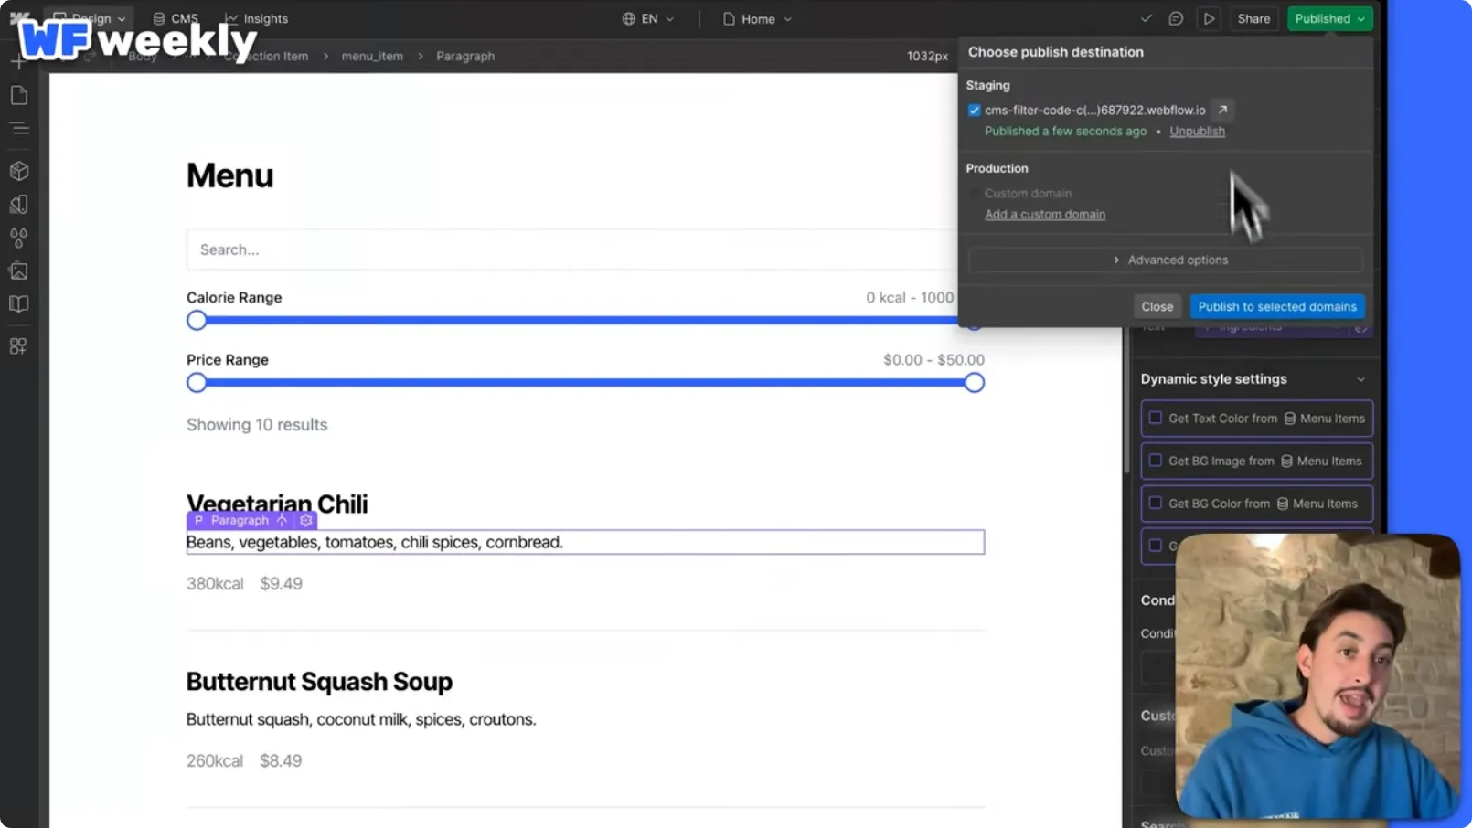
Task: Click the CMS database icon
Action: pos(159,18)
